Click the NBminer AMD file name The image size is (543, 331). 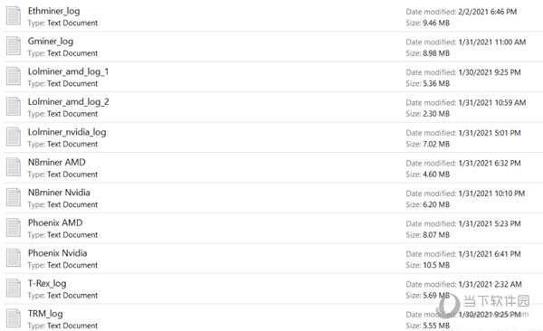tap(56, 162)
